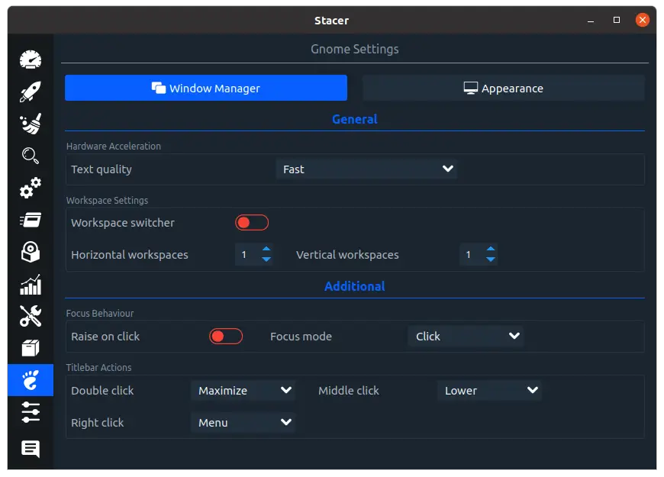Open Resources bar chart icon
Screen dimensions: 664x477
click(x=31, y=284)
